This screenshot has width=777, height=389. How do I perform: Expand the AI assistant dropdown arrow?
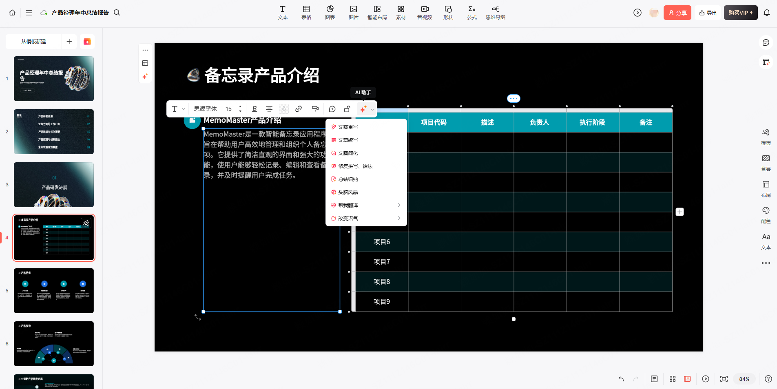pos(372,109)
